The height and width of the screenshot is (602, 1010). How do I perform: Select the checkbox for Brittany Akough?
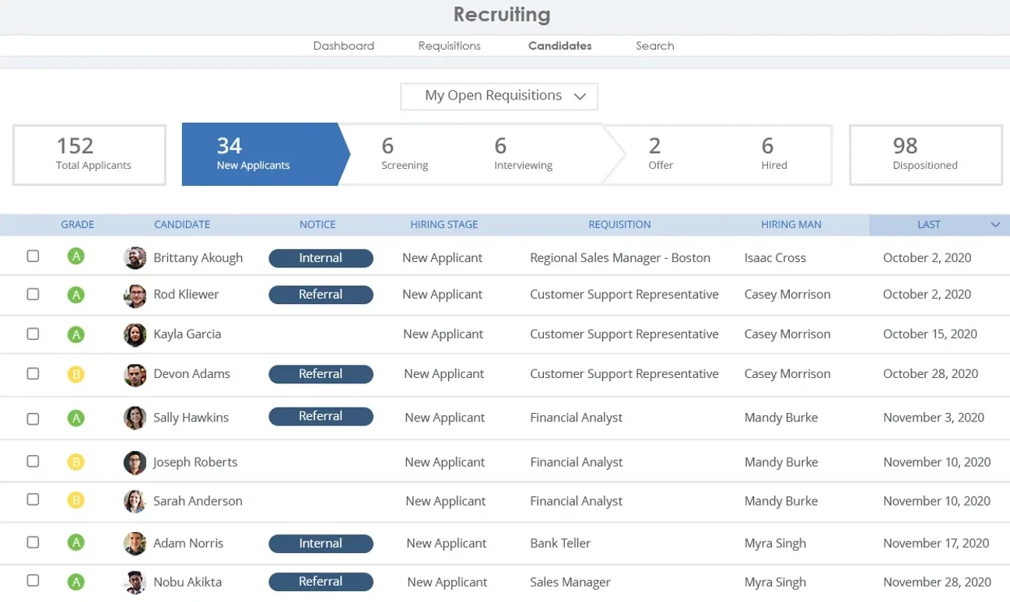click(32, 254)
